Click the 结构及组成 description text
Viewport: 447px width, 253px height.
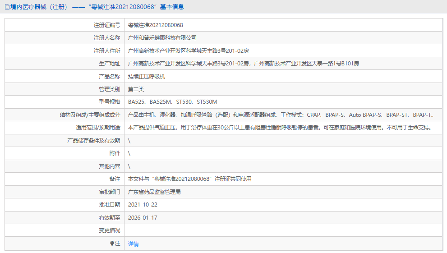pos(281,115)
